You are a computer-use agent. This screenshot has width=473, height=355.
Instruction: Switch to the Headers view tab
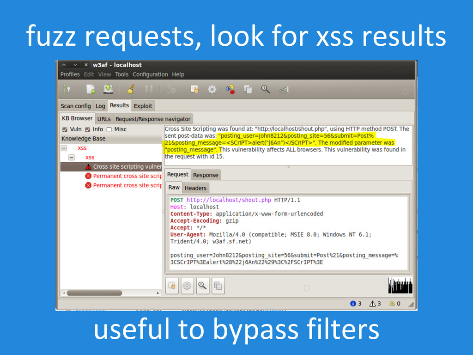pyautogui.click(x=195, y=188)
